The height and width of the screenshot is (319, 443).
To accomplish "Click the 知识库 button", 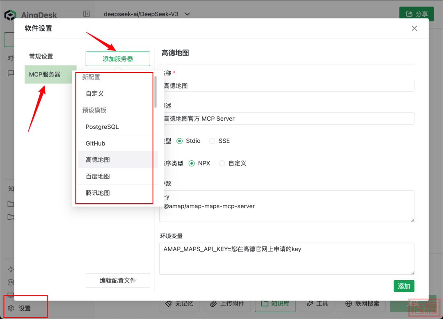I will click(x=275, y=304).
